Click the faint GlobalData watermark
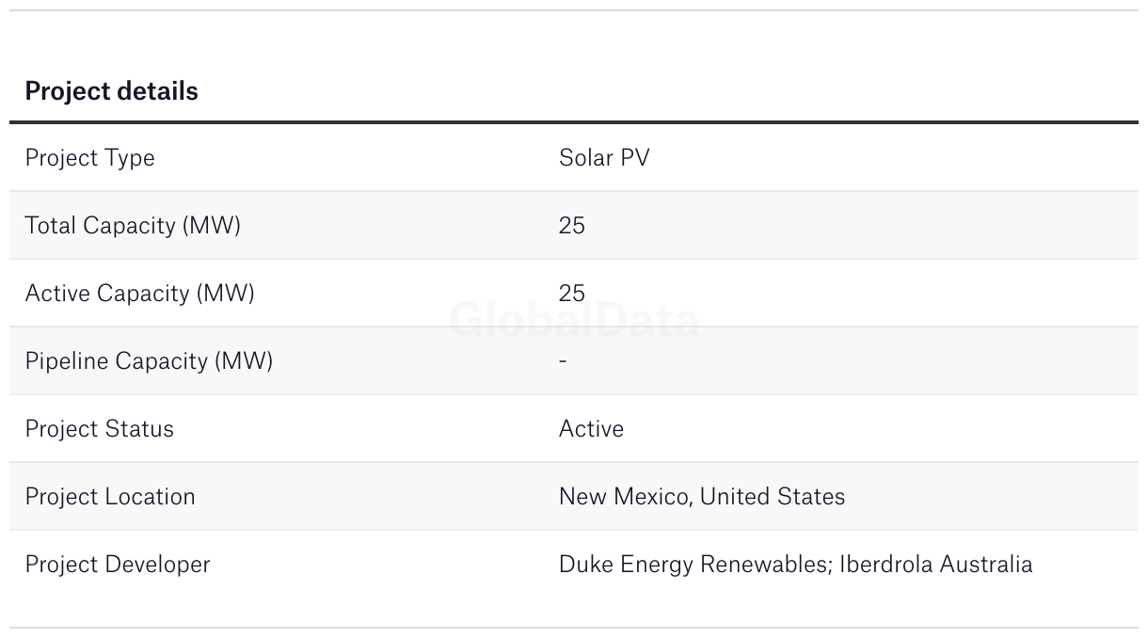This screenshot has height=638, width=1148. [574, 321]
